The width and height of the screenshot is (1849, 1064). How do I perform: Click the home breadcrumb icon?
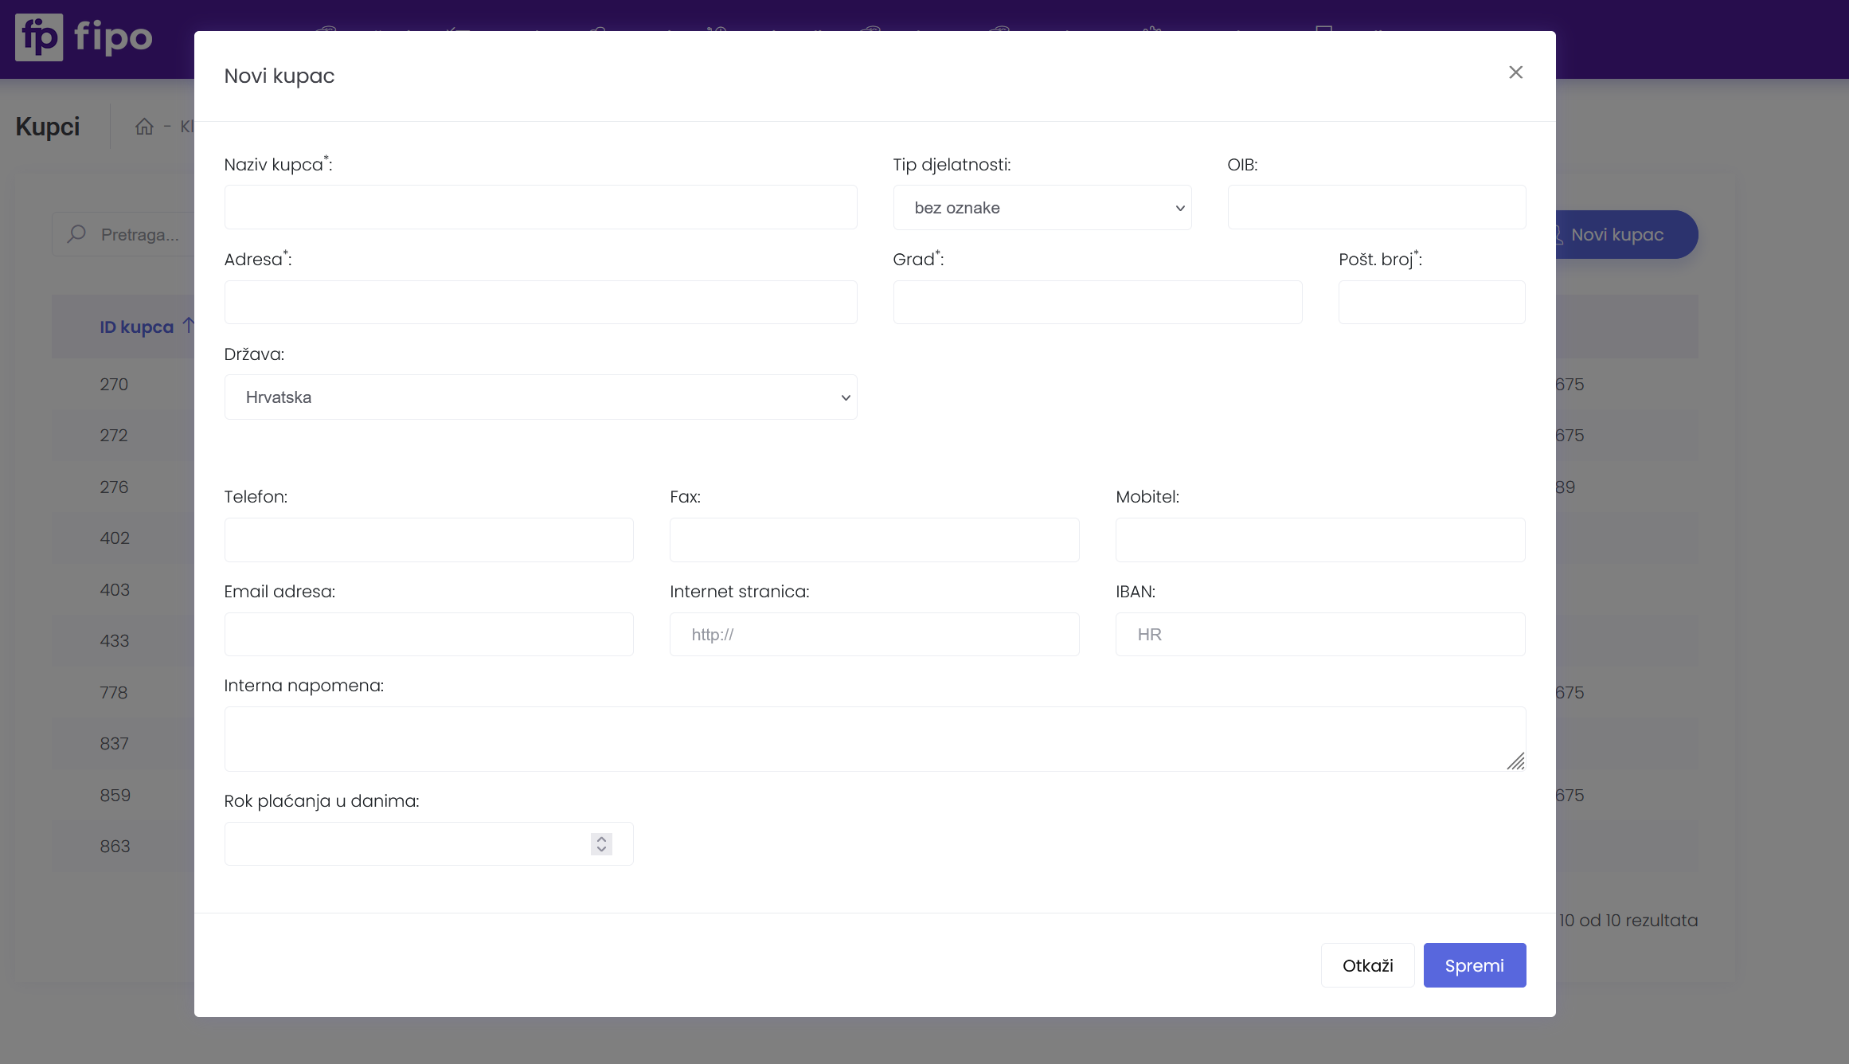tap(144, 127)
